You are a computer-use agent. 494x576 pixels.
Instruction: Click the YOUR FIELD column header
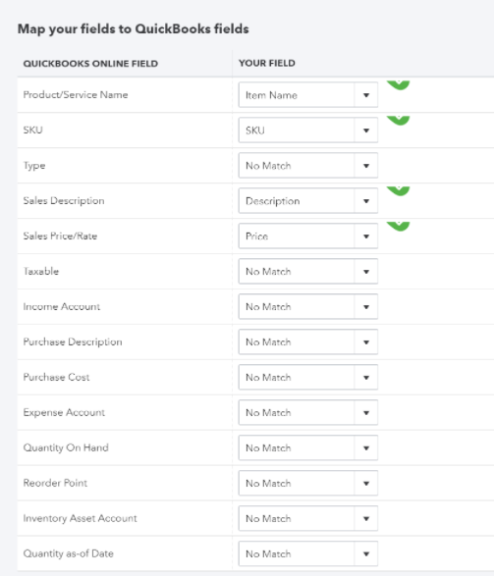[267, 63]
